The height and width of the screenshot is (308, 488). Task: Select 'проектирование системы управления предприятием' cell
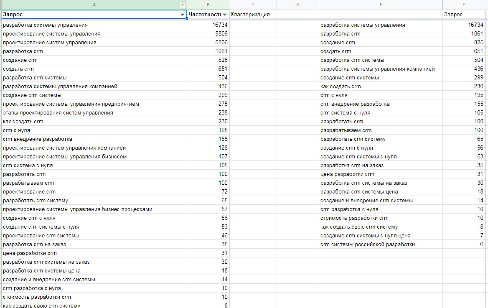click(94, 104)
